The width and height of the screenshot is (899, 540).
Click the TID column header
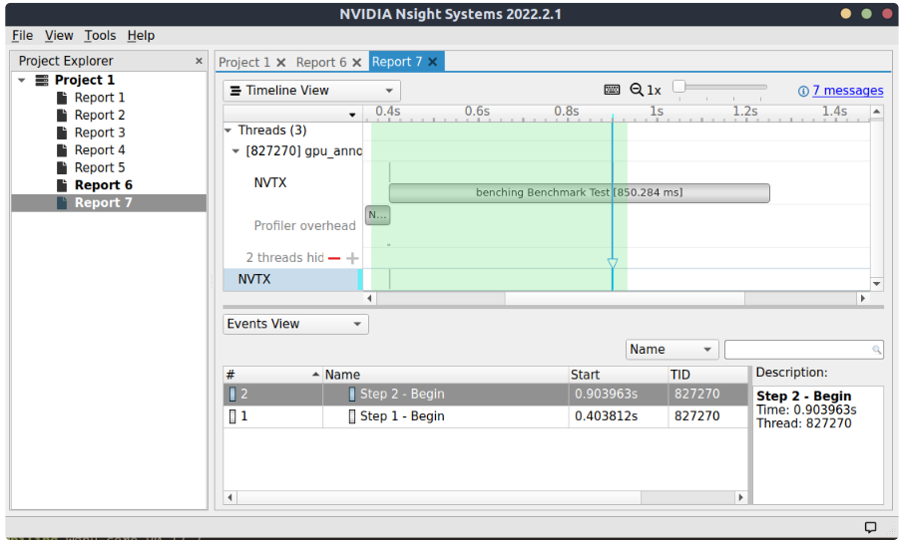(x=708, y=375)
